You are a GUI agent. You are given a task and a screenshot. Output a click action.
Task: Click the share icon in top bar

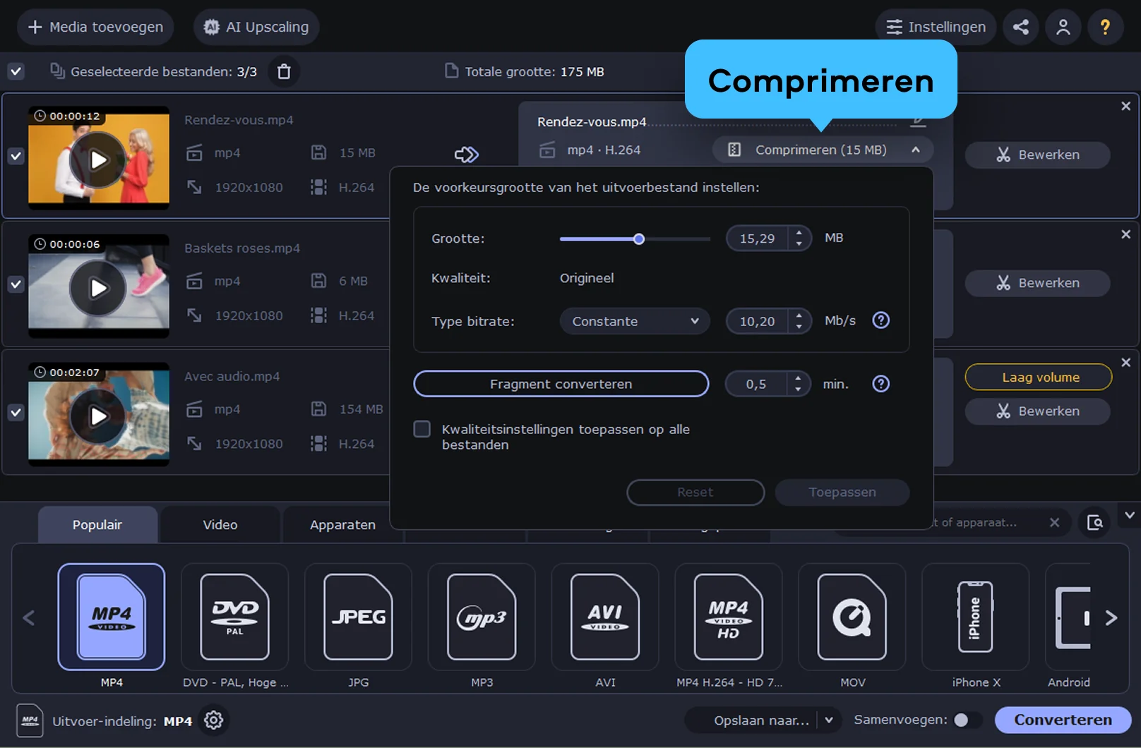pyautogui.click(x=1020, y=27)
